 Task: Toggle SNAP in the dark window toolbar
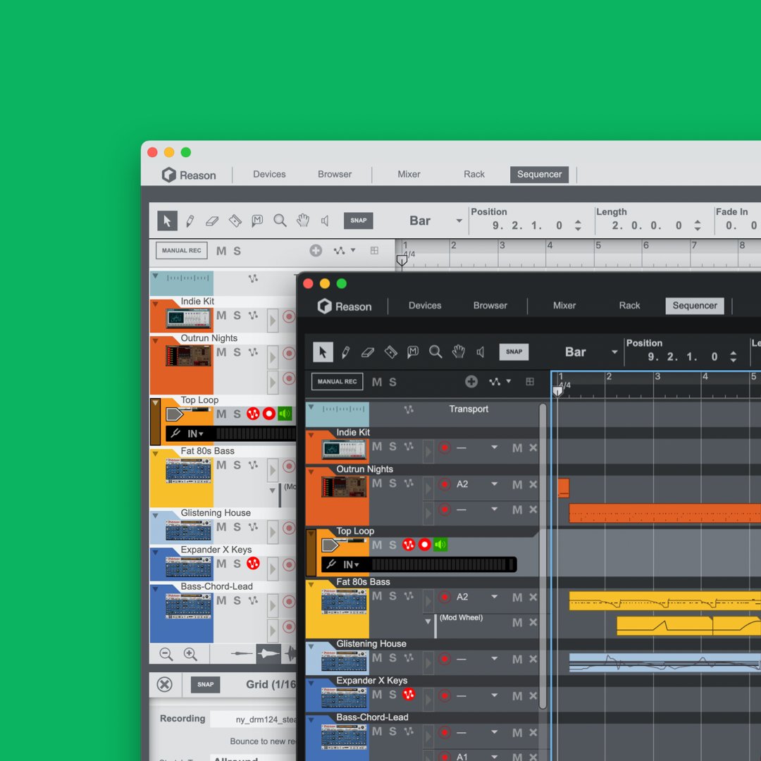(x=514, y=352)
